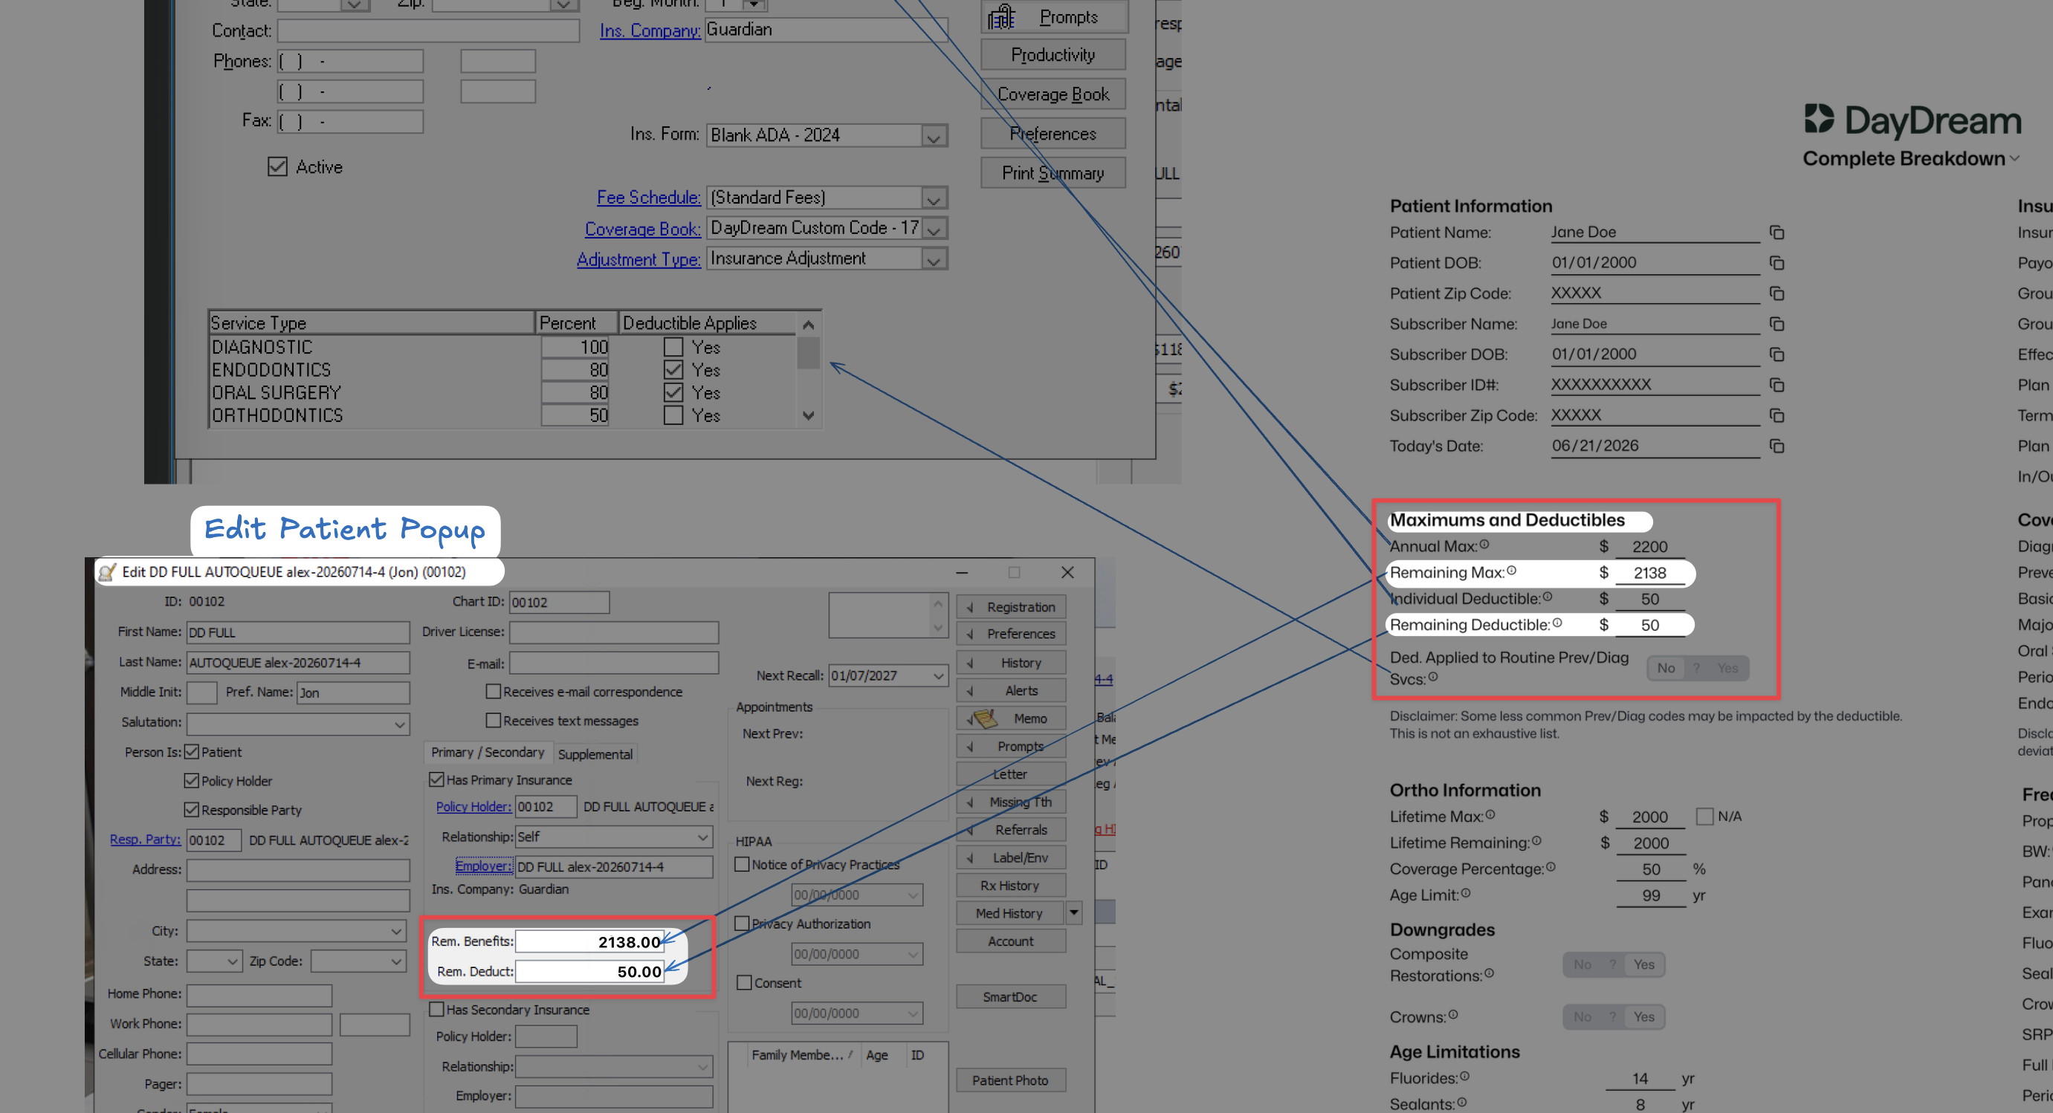Copy the Patient DOB value
Screen dimensions: 2053x1113
1776,263
